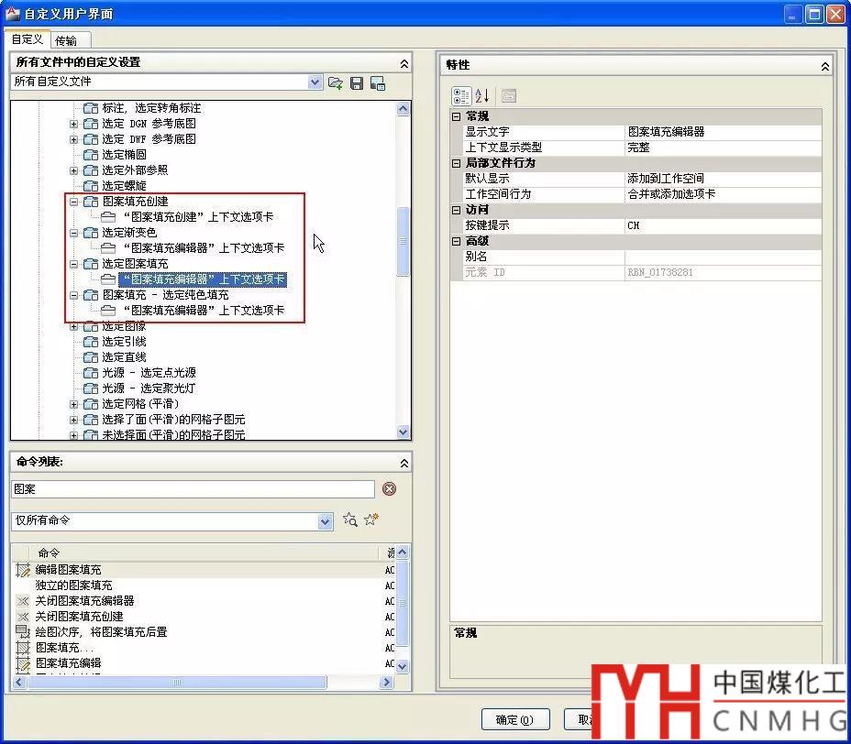Click icon of 关闭图案填充创建 command

pyautogui.click(x=23, y=617)
